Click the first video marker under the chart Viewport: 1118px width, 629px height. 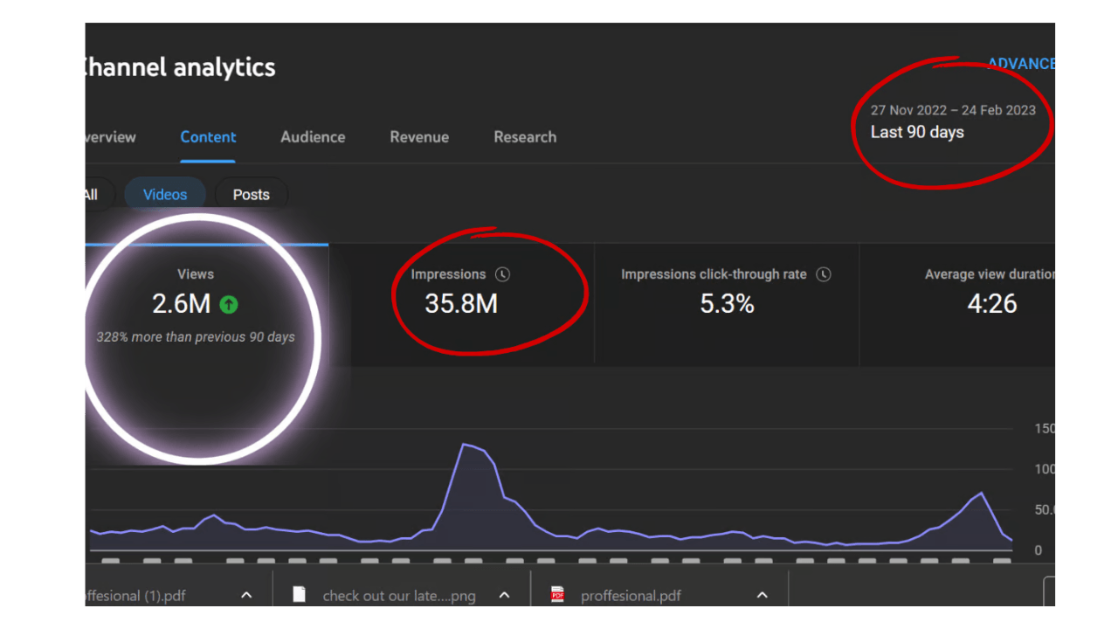(111, 562)
